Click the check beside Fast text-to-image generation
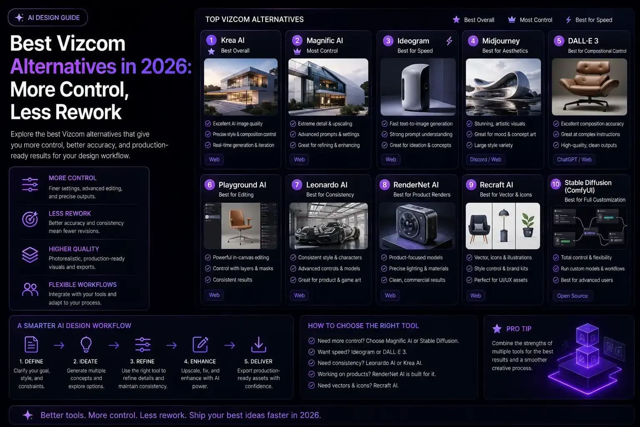Viewport: 640px width, 427px height. click(x=385, y=123)
